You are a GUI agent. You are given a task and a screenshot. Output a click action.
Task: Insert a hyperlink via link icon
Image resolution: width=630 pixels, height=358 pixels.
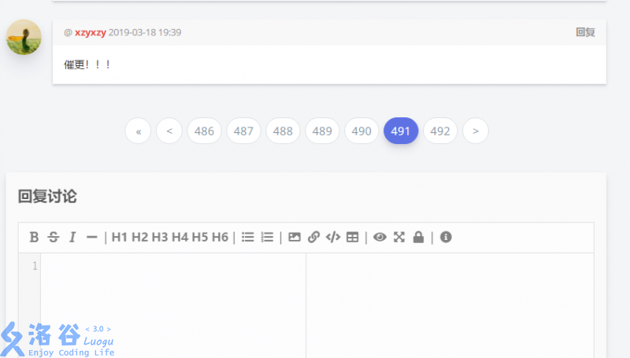[313, 237]
